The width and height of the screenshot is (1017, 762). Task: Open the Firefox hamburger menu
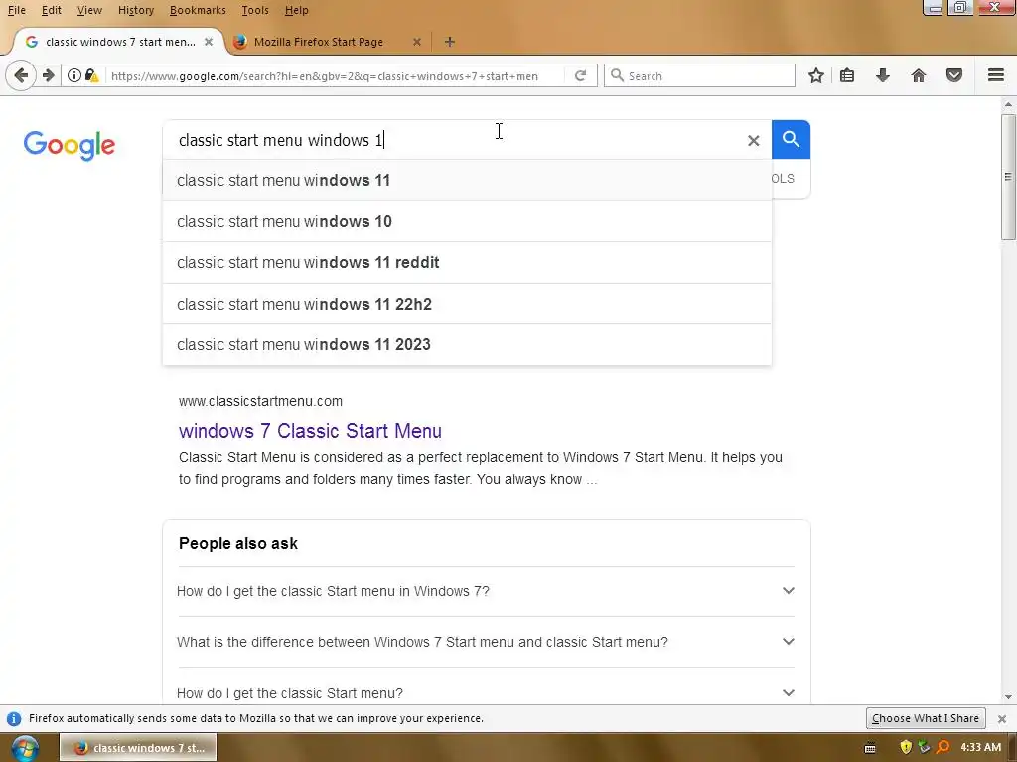pos(995,75)
